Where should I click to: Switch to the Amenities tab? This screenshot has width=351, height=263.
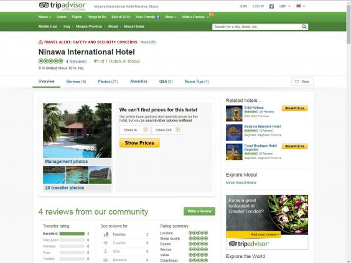[x=139, y=81]
